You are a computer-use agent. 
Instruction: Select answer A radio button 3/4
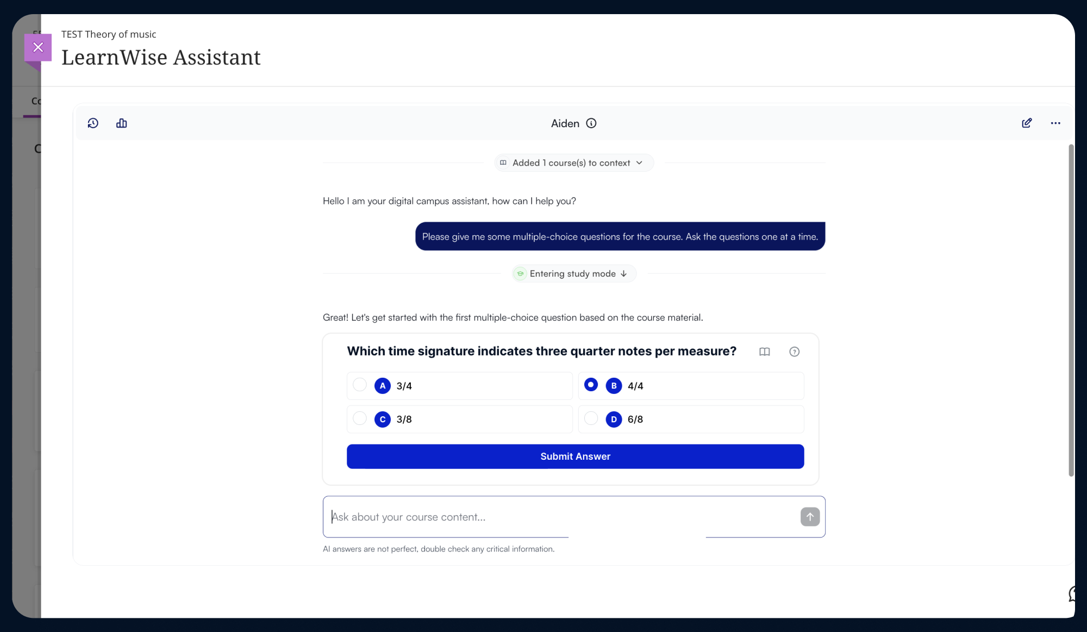pos(360,385)
